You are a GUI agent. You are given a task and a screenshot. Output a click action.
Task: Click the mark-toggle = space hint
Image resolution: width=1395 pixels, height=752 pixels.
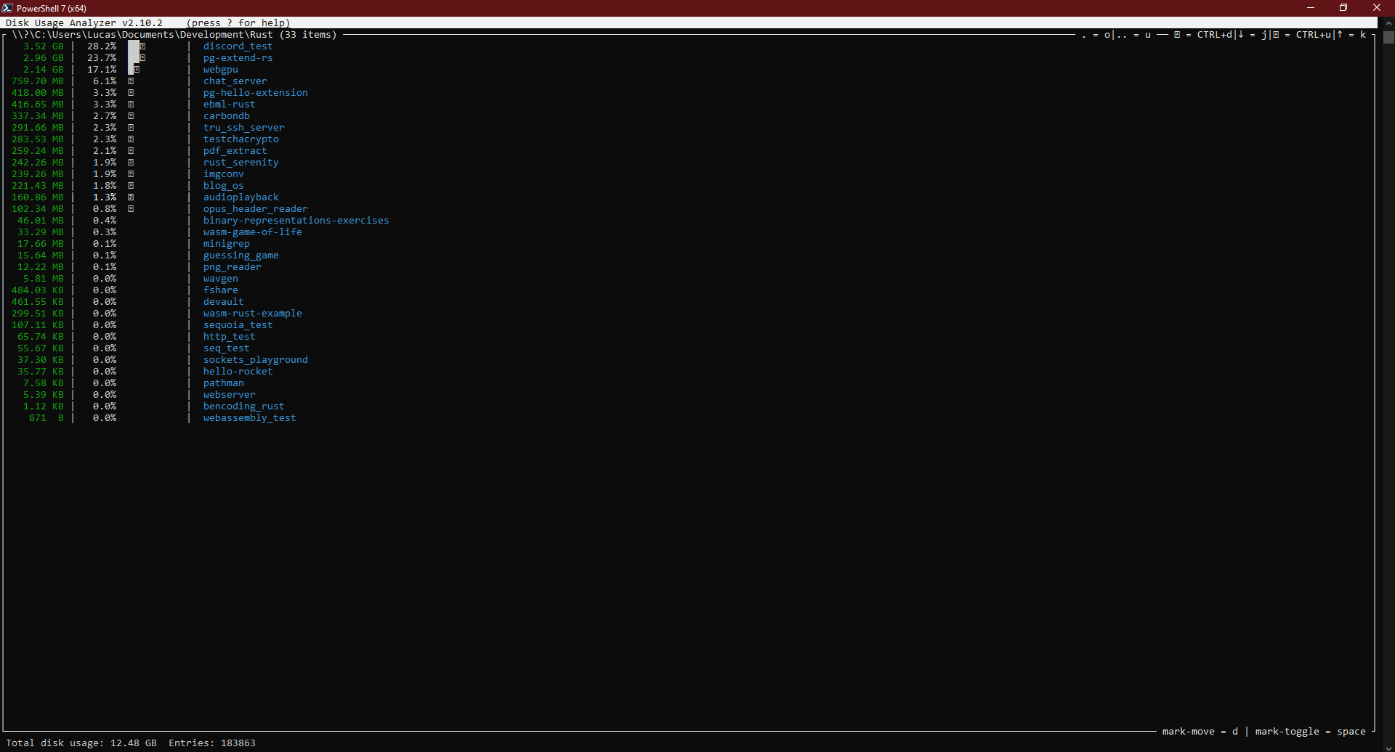point(1310,732)
